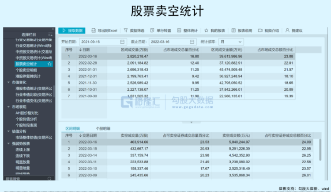Click the 选择栏目 sort list icon
The height and width of the screenshot is (192, 331).
point(50,35)
